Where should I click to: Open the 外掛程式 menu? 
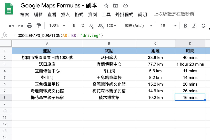click(124, 14)
